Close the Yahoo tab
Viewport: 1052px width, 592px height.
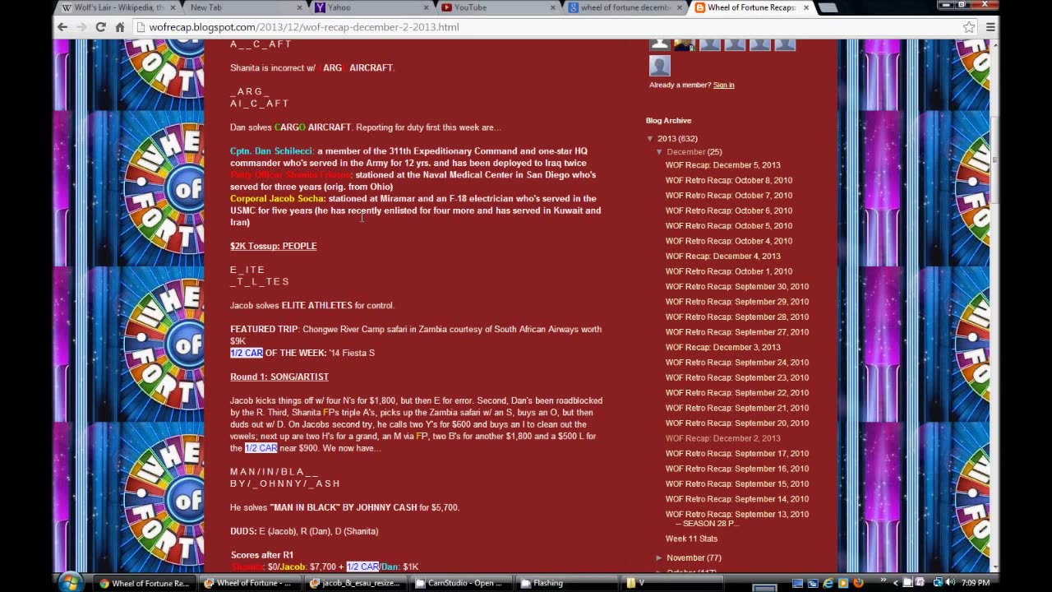427,7
